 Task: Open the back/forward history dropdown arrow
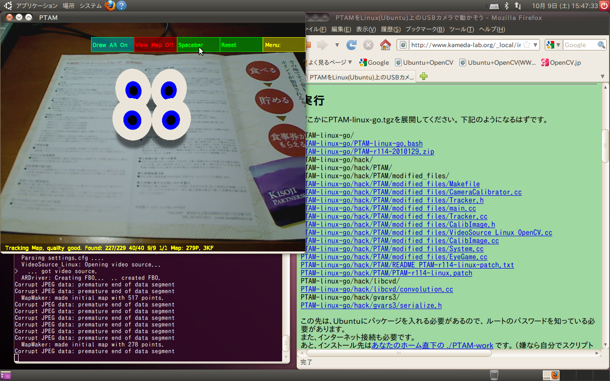[x=337, y=45]
